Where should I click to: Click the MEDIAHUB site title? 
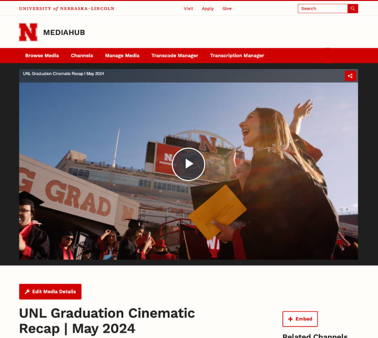pos(64,33)
